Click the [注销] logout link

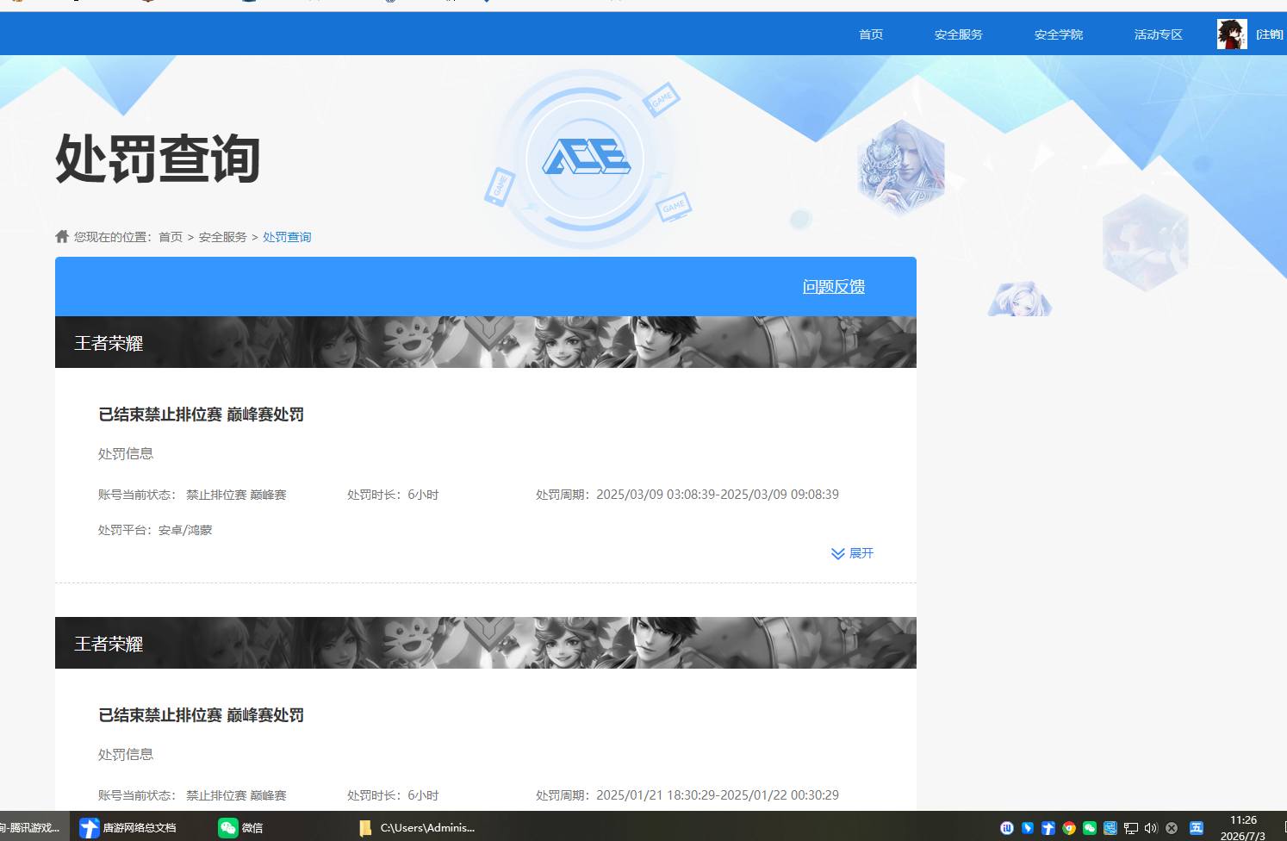1270,34
